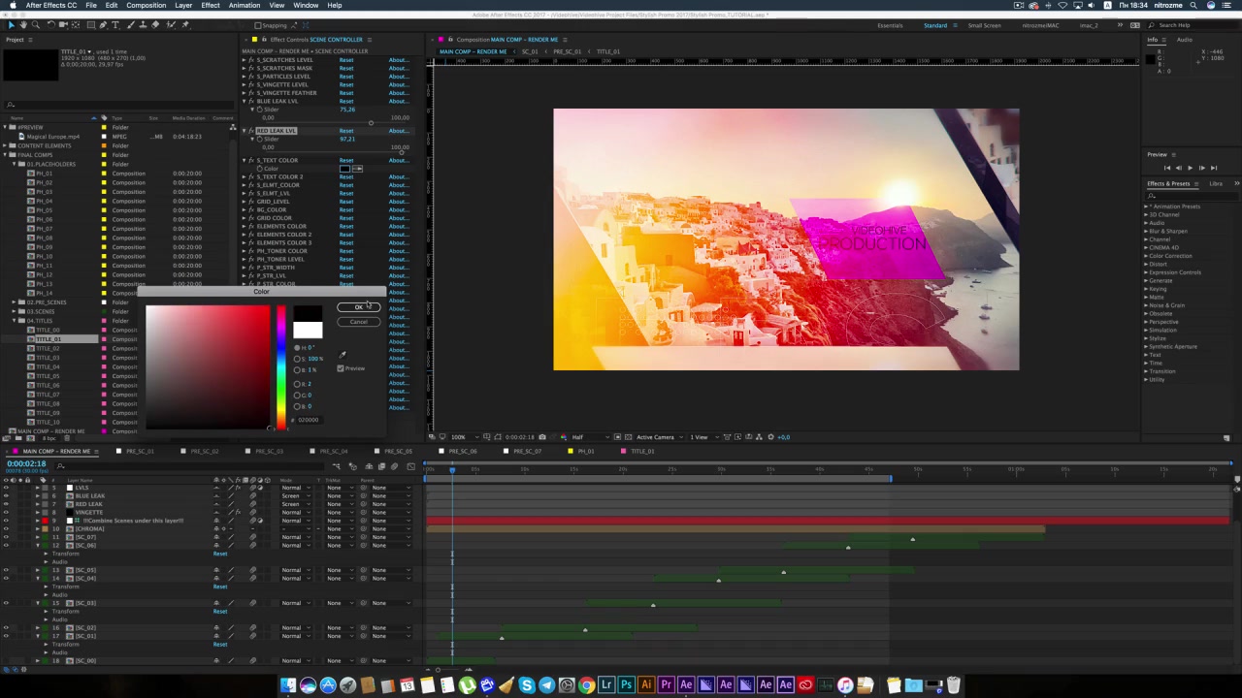
Task: Select the H hue radio button
Action: 298,347
